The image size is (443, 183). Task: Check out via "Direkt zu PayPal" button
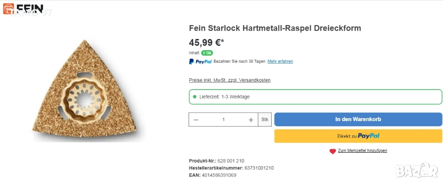tap(358, 136)
